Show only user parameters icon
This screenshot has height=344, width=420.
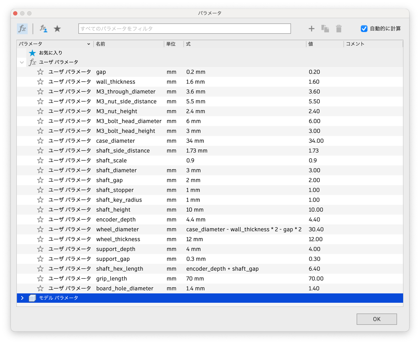(43, 29)
